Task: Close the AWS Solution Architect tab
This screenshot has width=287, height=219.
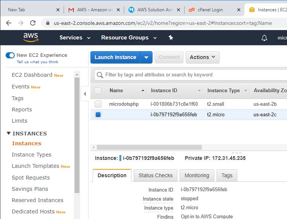Action: click(178, 10)
